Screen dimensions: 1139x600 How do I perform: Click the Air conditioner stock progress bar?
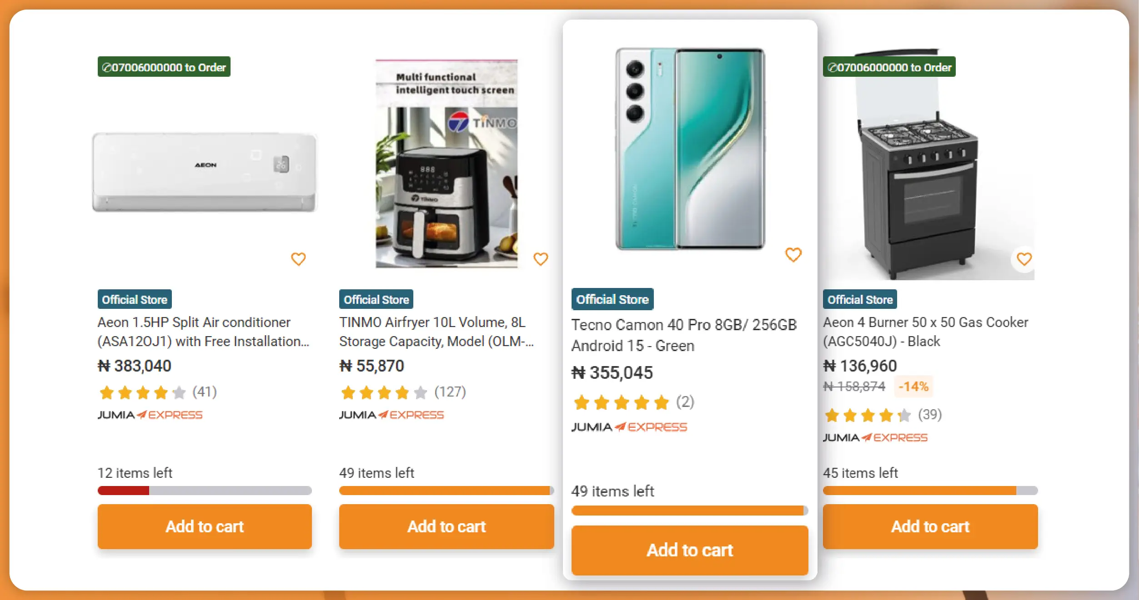coord(205,491)
